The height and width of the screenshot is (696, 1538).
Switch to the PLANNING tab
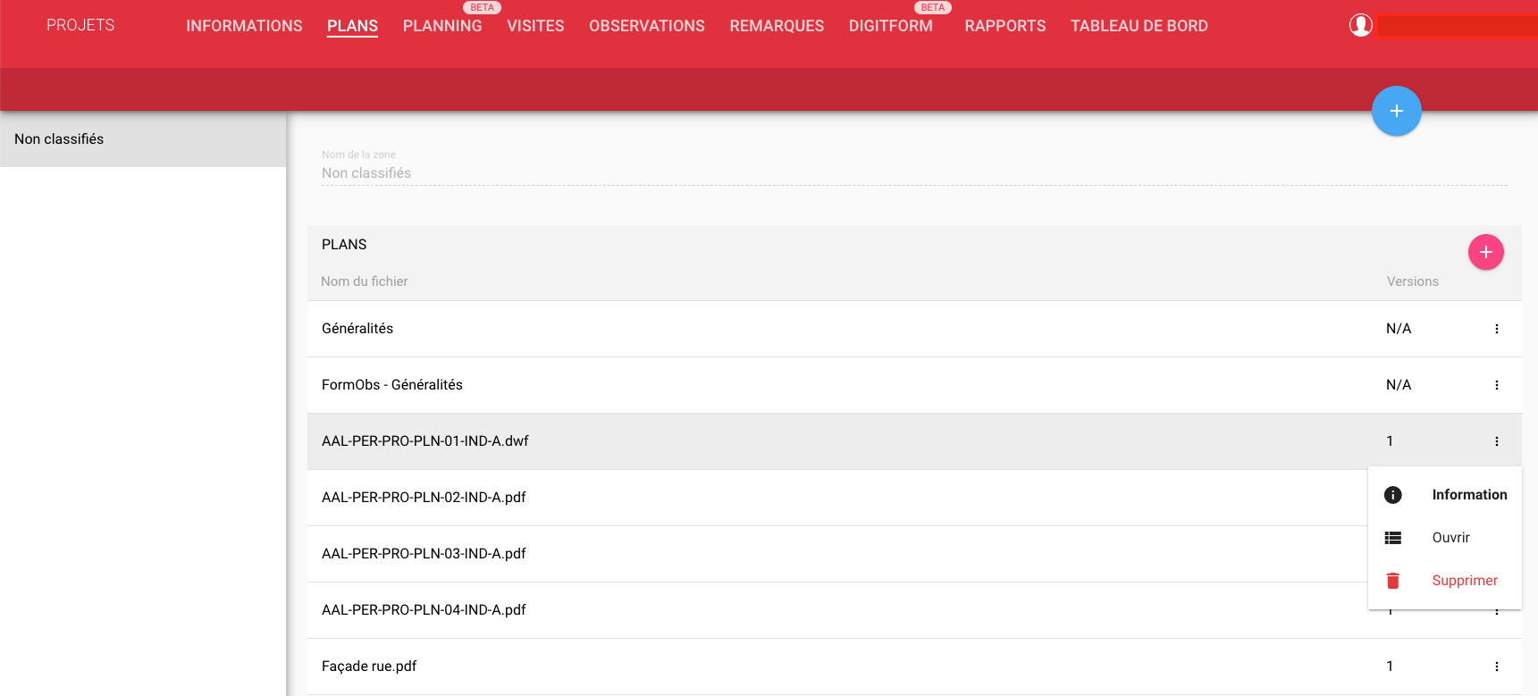point(441,26)
